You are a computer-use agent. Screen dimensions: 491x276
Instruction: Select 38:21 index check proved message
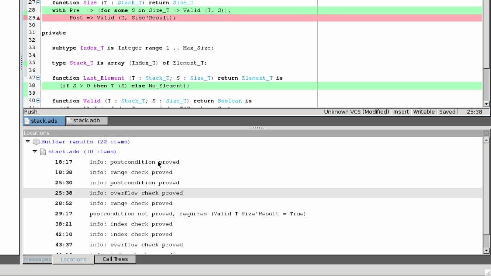coord(252,224)
